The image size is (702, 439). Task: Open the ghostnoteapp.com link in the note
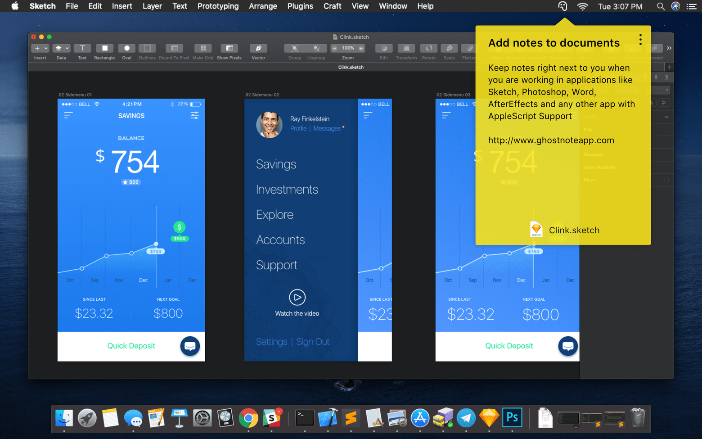pyautogui.click(x=551, y=140)
